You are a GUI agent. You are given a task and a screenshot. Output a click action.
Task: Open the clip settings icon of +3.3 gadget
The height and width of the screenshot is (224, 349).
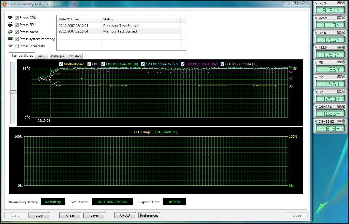[339, 3]
